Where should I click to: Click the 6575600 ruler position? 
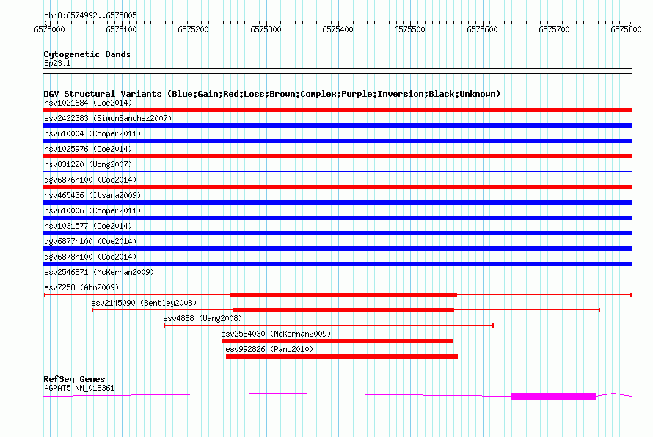coord(482,29)
